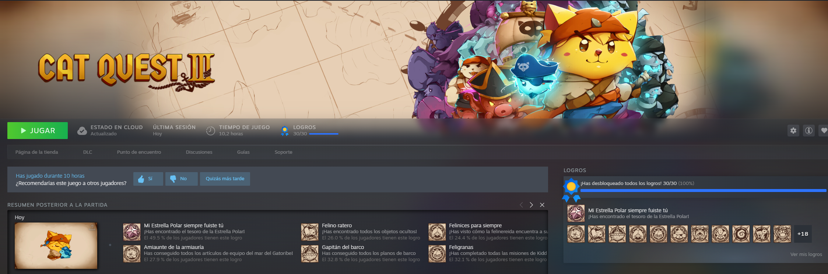Click the 'El 49.5 % de los jugadores' stat line
This screenshot has width=828, height=274.
193,238
